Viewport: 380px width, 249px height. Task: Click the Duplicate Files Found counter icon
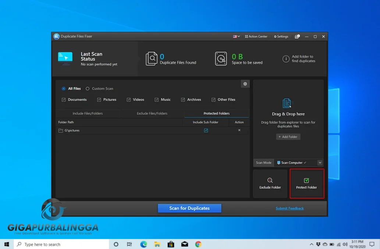[152, 58]
